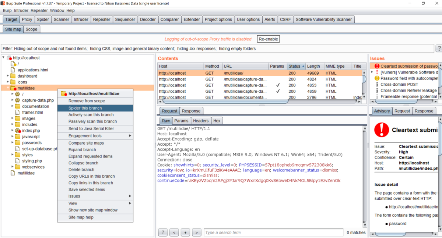The width and height of the screenshot is (442, 238).
Task: Expand the dashboard folder node
Action: coord(8,76)
